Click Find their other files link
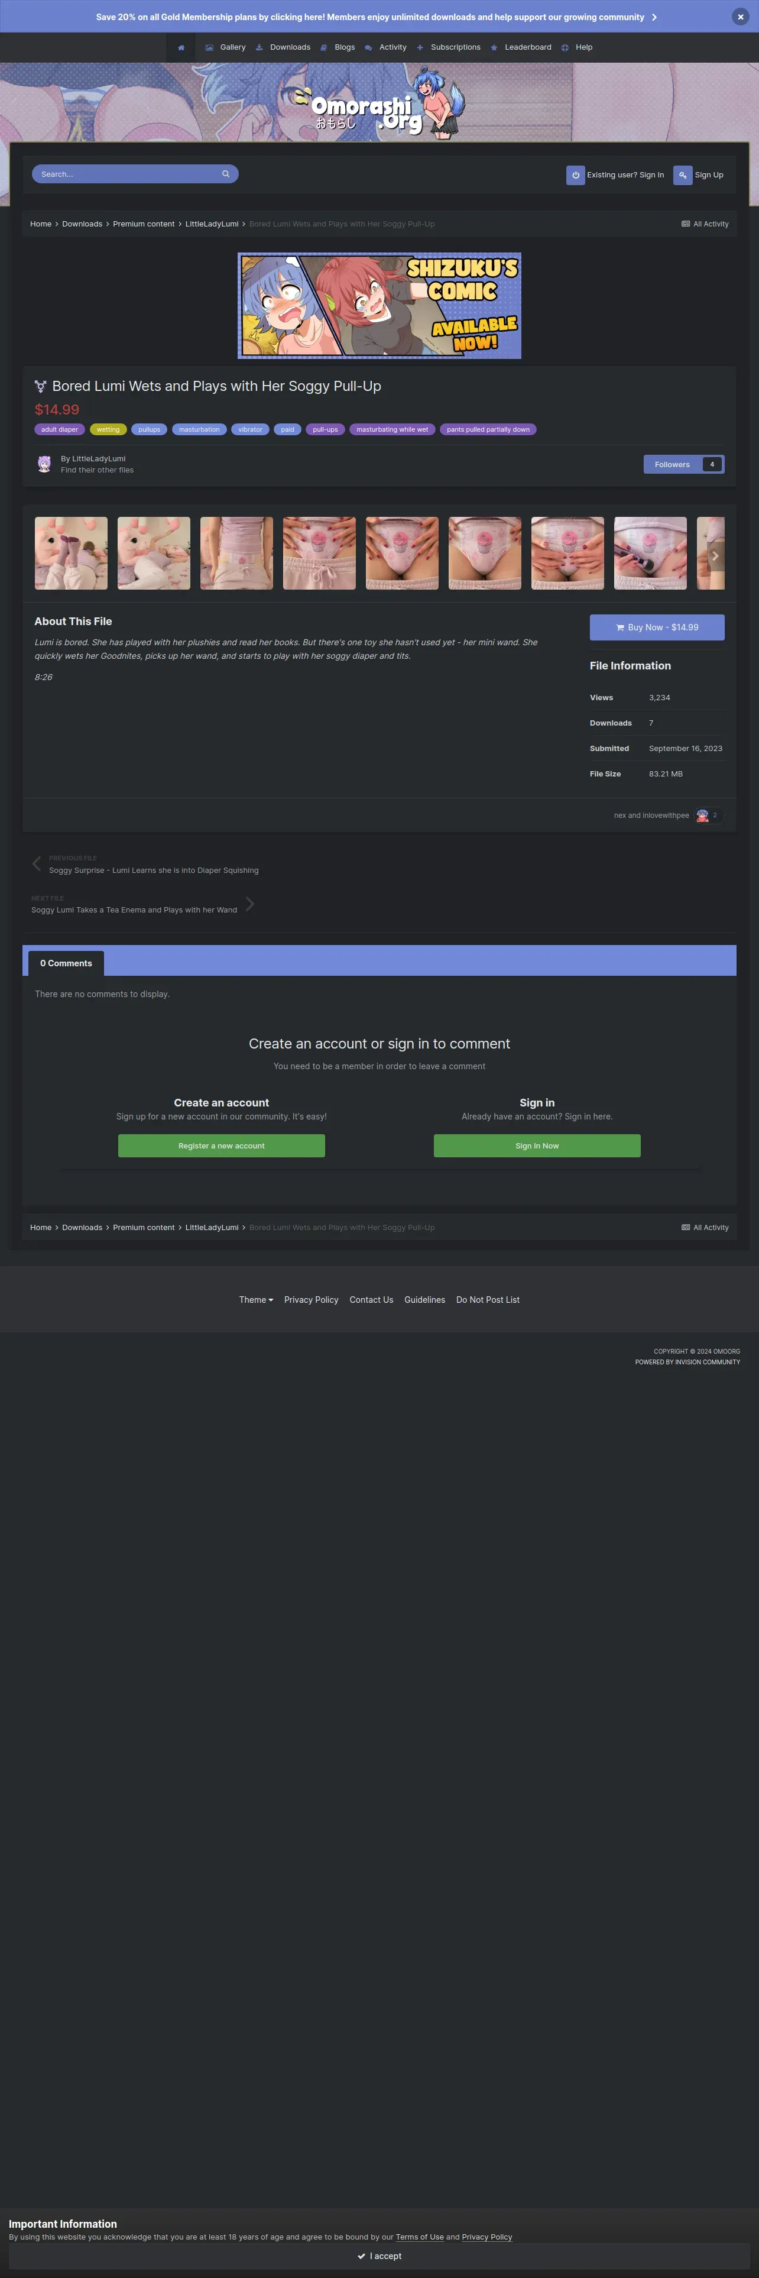The height and width of the screenshot is (2278, 759). point(97,471)
